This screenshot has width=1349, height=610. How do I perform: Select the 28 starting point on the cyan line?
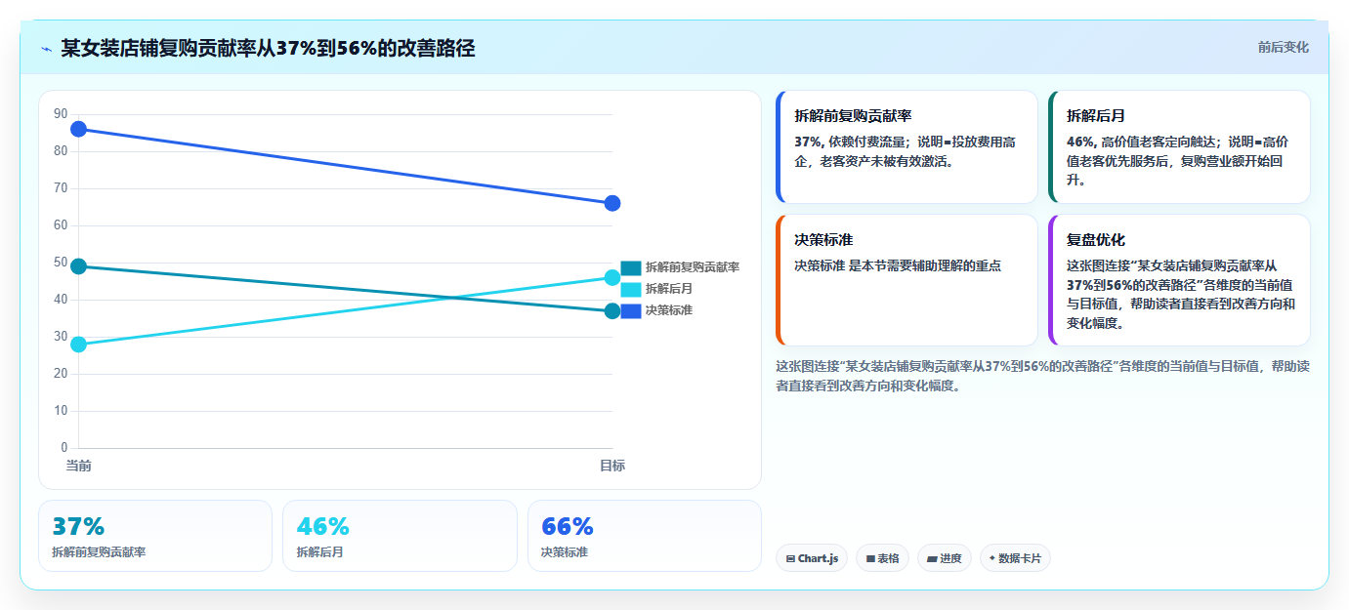tap(79, 345)
